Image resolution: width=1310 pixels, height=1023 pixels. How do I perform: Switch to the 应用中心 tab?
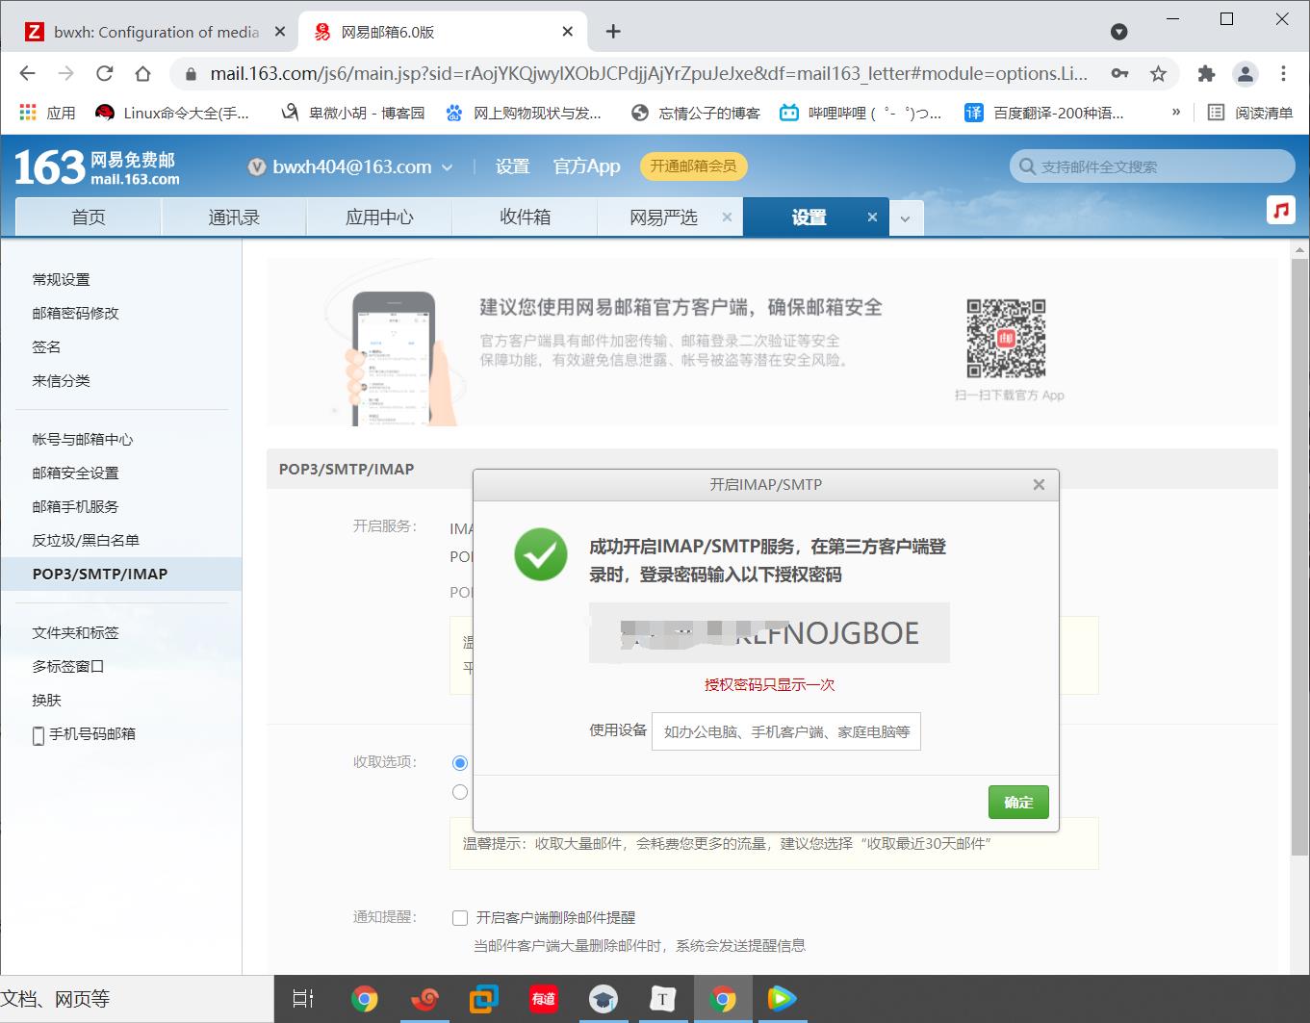point(379,217)
